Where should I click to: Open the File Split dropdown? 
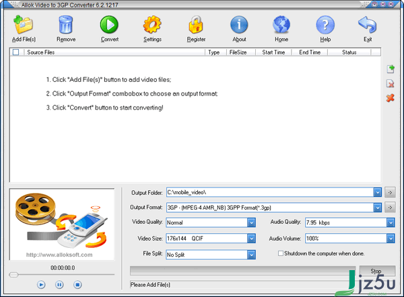click(251, 255)
